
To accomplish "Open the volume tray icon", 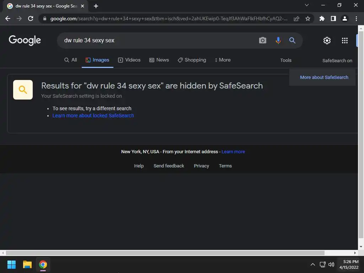I will point(331,264).
